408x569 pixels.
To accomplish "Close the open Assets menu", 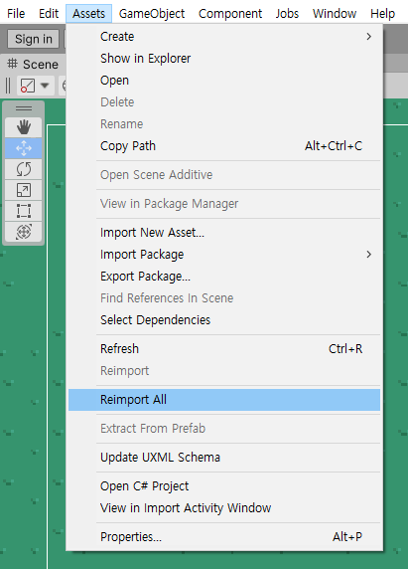I will click(88, 13).
